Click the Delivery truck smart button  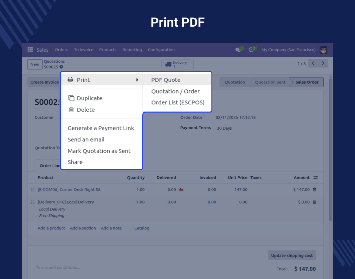click(x=177, y=64)
